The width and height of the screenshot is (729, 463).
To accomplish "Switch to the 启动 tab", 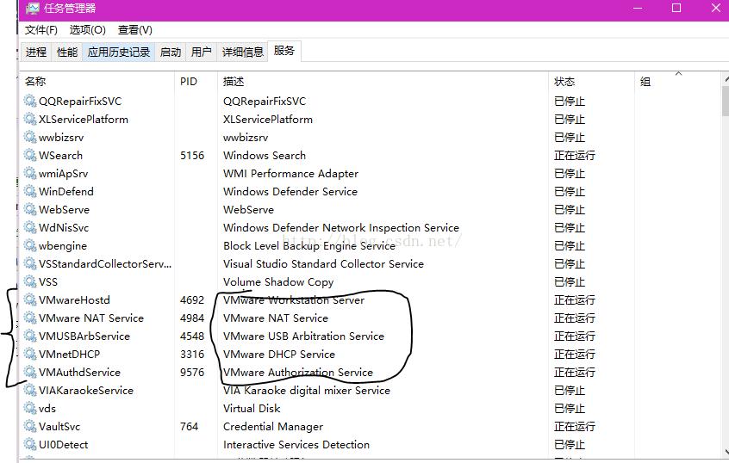I will coord(170,52).
